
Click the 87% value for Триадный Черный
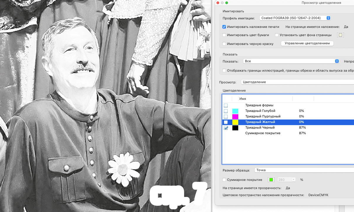302,127
